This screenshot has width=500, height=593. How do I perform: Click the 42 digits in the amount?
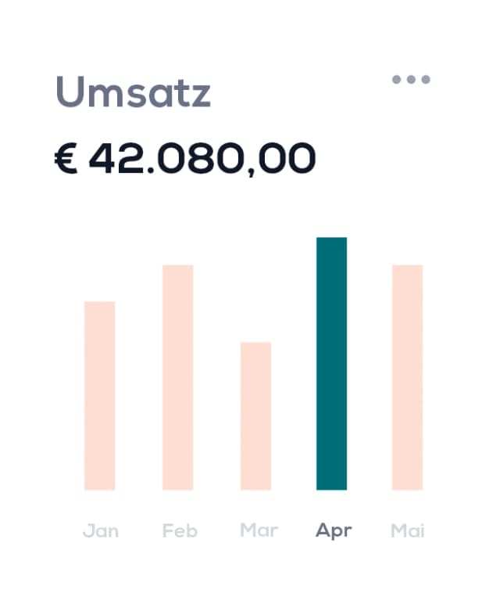point(116,159)
